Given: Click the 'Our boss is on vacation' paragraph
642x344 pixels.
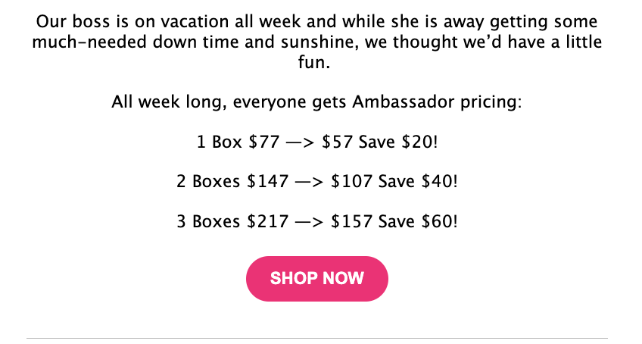Looking at the screenshot, I should 317,42.
